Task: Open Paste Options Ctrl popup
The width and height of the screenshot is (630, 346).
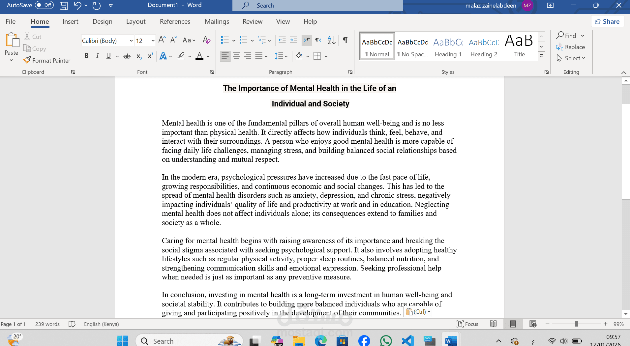Action: point(418,312)
